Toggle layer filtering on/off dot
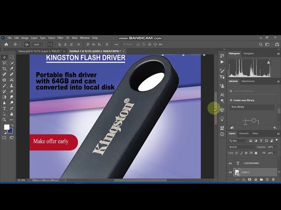The height and width of the screenshot is (210, 281). point(277,140)
